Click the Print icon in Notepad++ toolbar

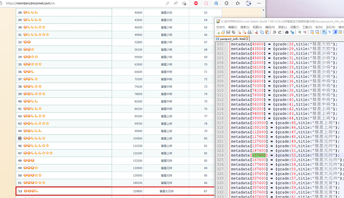click(249, 32)
